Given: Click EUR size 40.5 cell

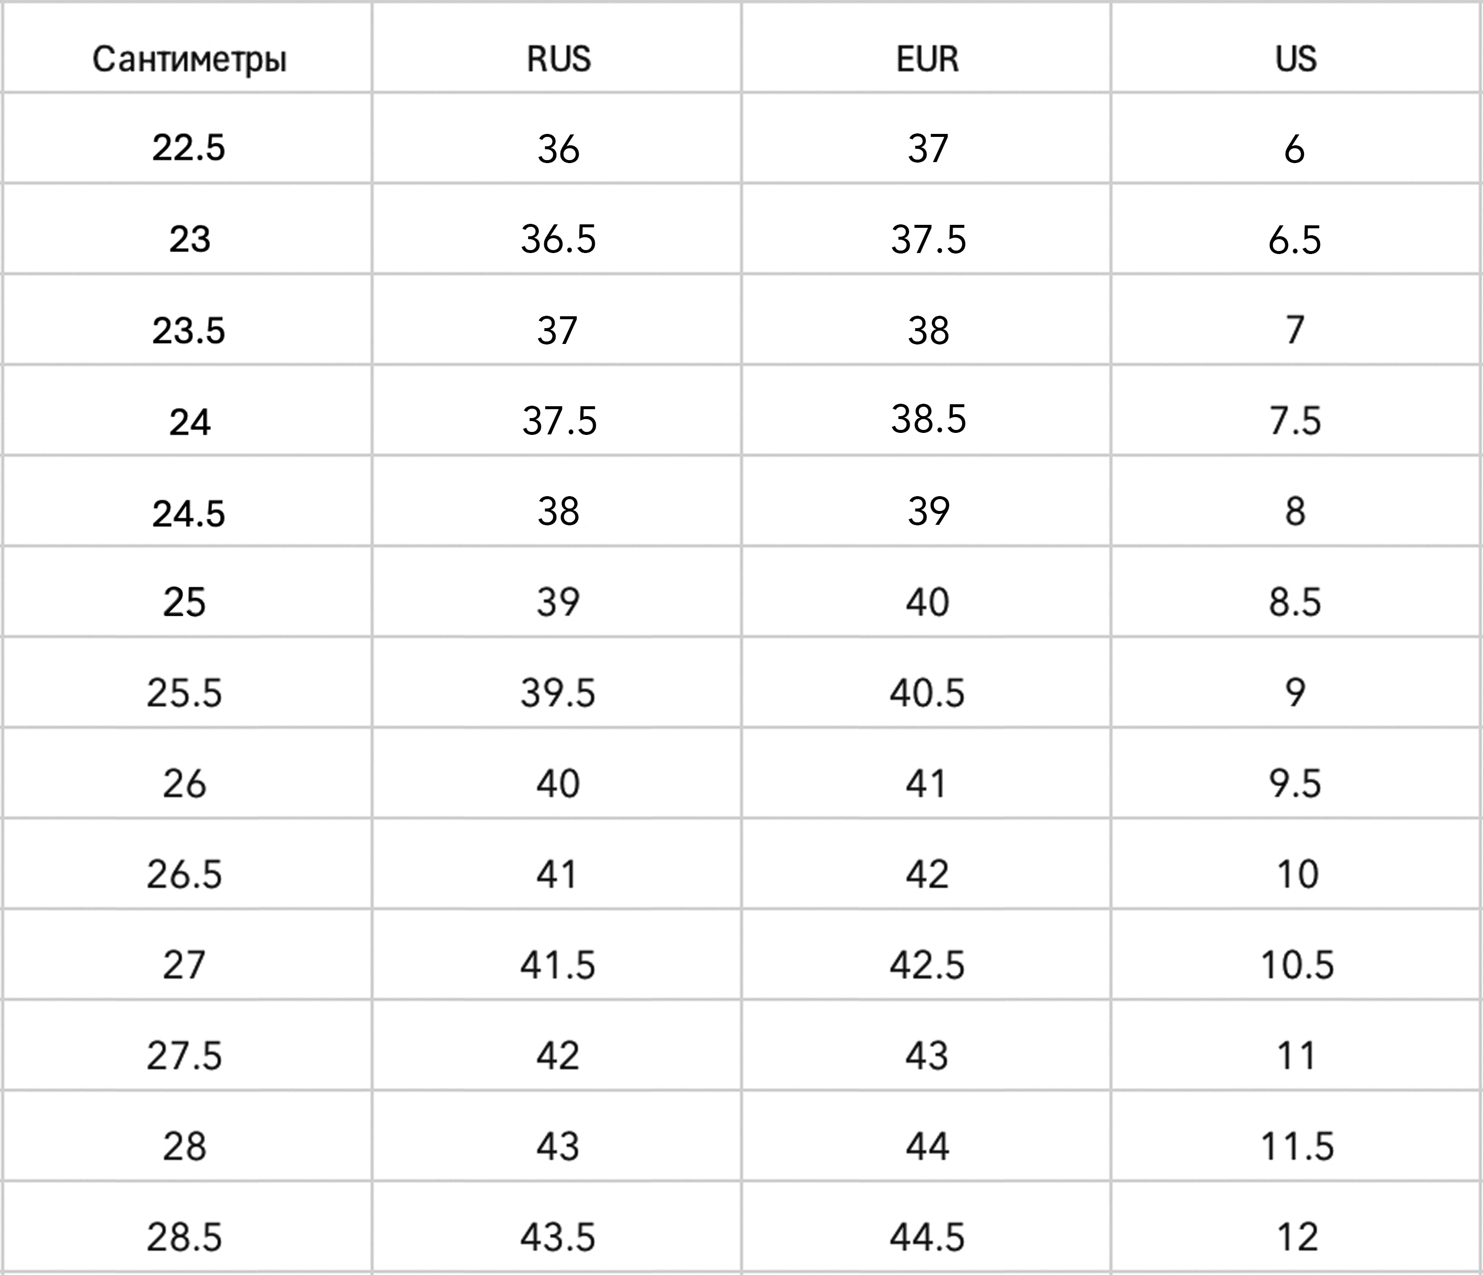Looking at the screenshot, I should pos(927,692).
